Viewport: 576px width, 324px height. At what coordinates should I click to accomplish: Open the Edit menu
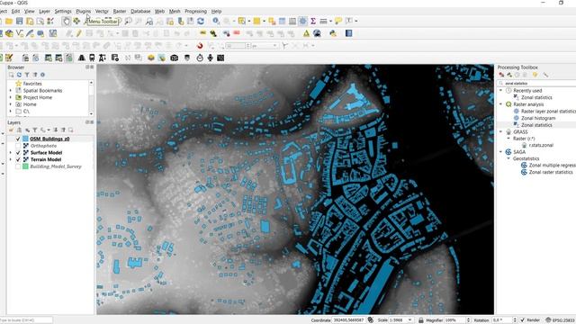coord(15,12)
